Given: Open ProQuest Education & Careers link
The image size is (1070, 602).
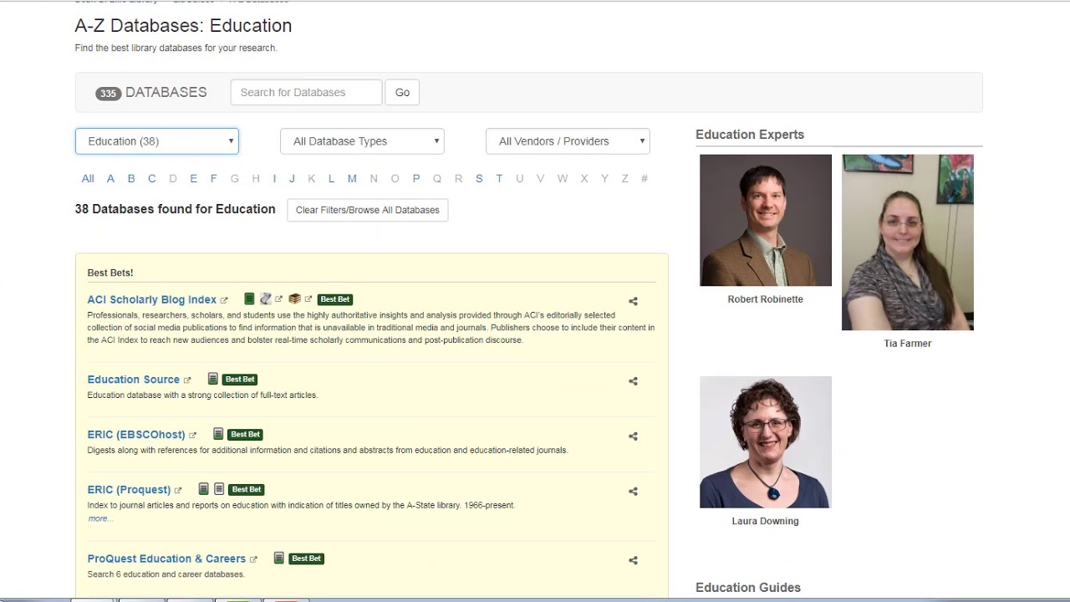Looking at the screenshot, I should pos(166,559).
